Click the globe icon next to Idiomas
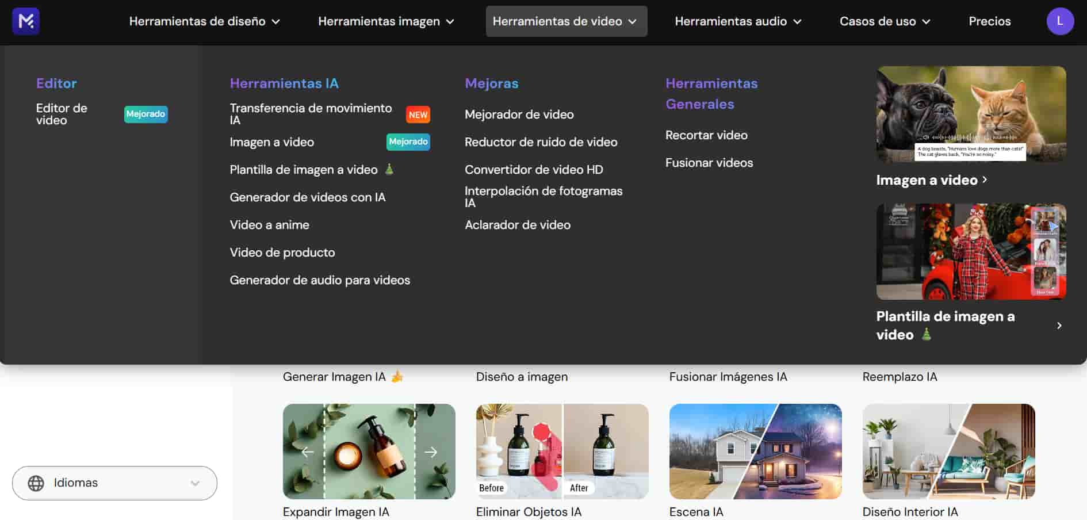This screenshot has width=1087, height=520. point(37,483)
